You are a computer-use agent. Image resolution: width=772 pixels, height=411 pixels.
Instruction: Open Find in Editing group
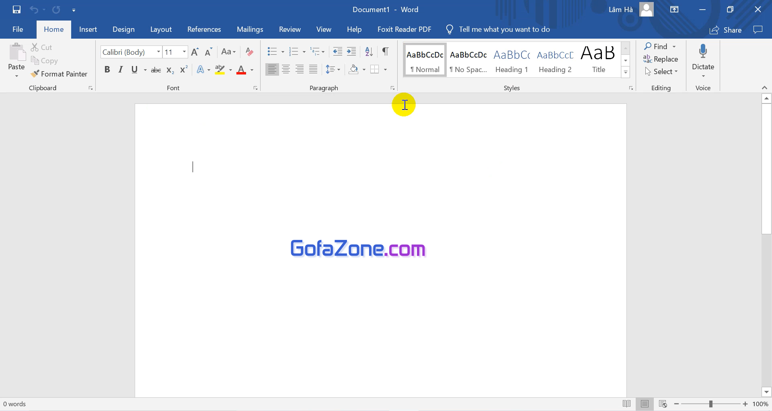656,46
